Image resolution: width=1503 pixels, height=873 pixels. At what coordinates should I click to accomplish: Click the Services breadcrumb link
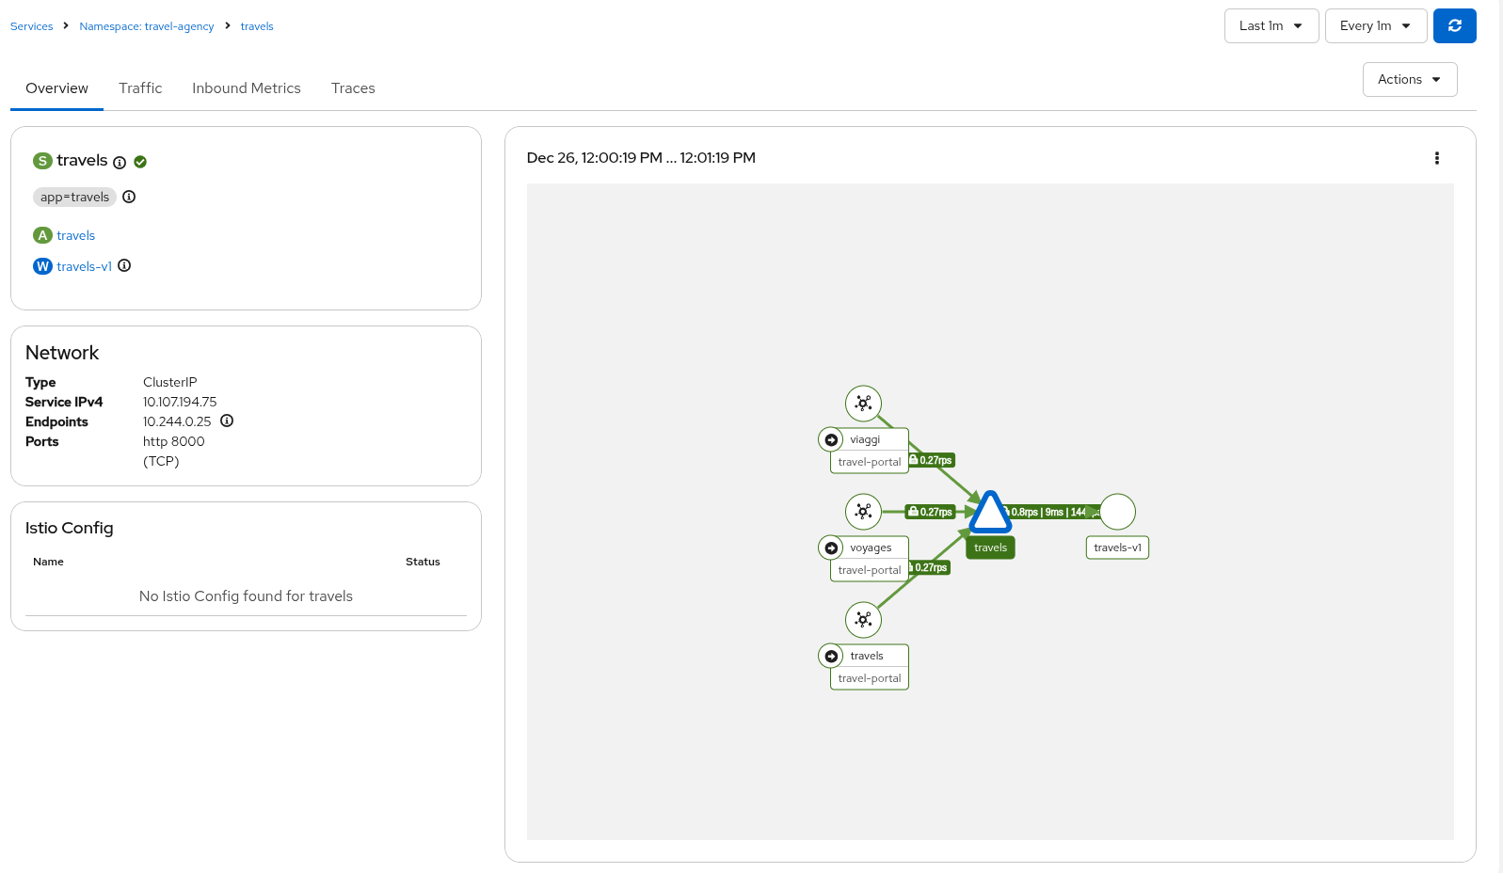click(x=31, y=26)
